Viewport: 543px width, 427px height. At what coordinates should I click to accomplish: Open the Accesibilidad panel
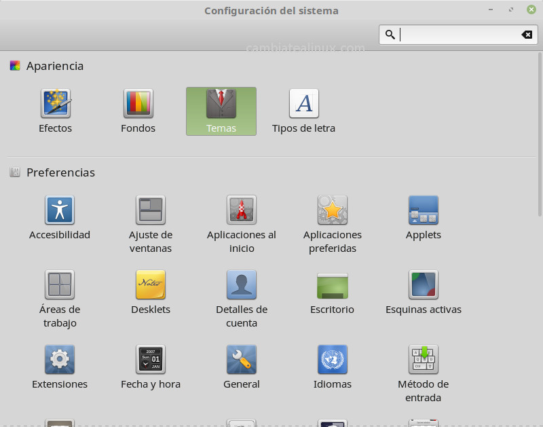coord(59,216)
